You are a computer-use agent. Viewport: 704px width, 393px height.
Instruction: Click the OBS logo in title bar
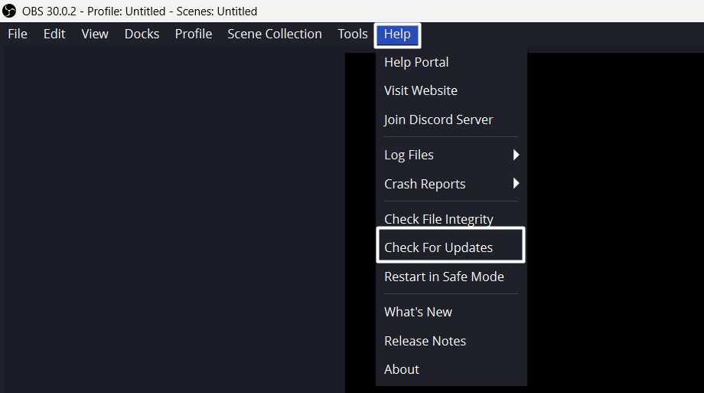click(10, 11)
